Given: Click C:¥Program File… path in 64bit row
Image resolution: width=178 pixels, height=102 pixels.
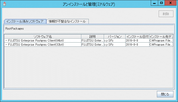Looking at the screenshot, I should coord(161,41).
